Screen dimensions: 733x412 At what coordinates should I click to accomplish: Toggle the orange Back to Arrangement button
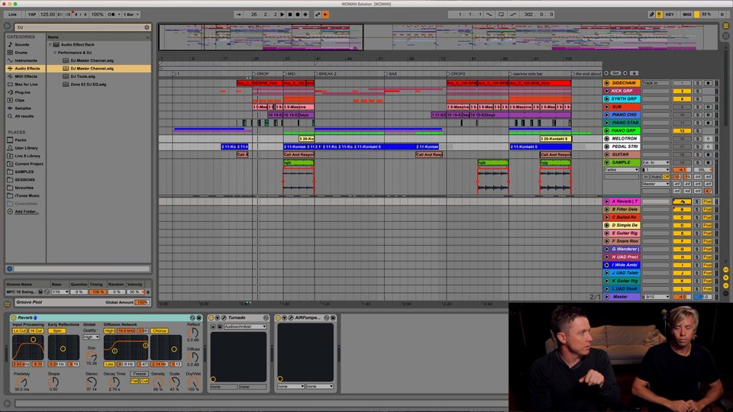coord(325,14)
